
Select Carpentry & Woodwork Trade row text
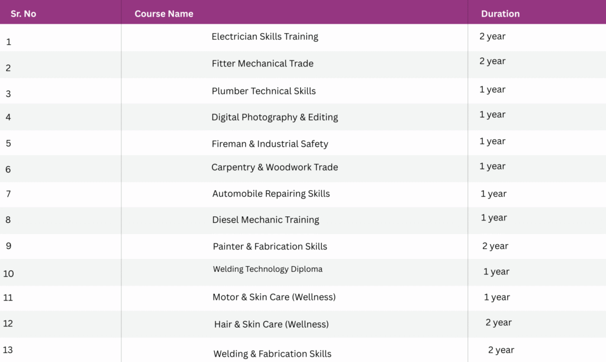pos(275,167)
